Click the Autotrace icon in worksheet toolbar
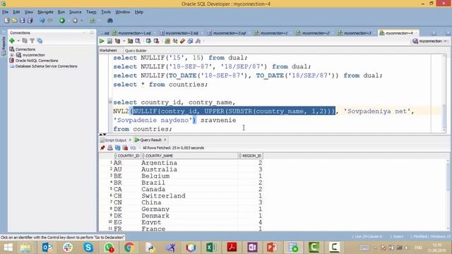452x254 pixels. tap(130, 41)
